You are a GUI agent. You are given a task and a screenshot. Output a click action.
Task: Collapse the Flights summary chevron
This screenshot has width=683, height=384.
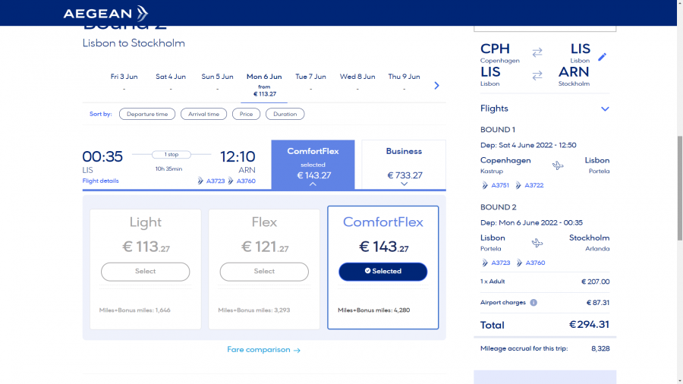605,109
